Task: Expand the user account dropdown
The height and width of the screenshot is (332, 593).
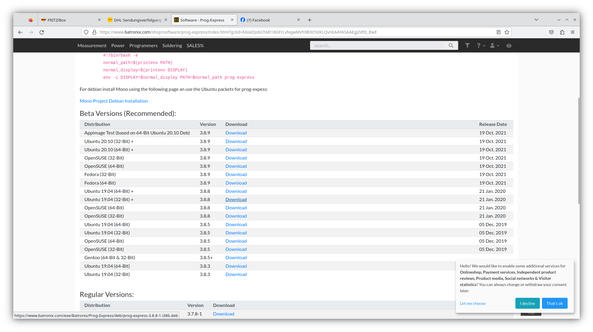Action: [494, 46]
